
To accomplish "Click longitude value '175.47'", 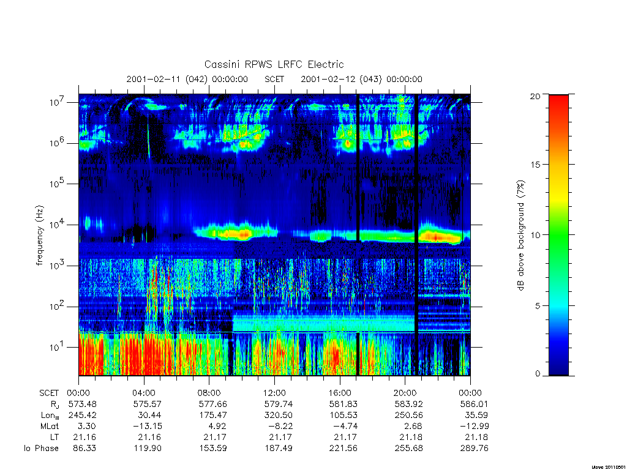I will point(212,416).
